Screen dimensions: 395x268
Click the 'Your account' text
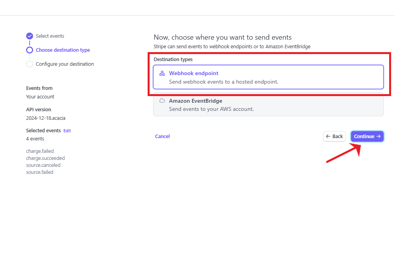point(40,96)
